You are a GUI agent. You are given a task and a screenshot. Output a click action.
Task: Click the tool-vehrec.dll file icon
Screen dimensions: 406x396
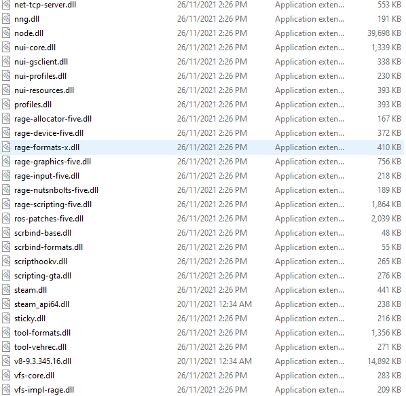[6, 347]
